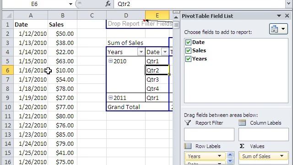Click the Report Filter drop area box
The image size is (293, 165).
(209, 134)
